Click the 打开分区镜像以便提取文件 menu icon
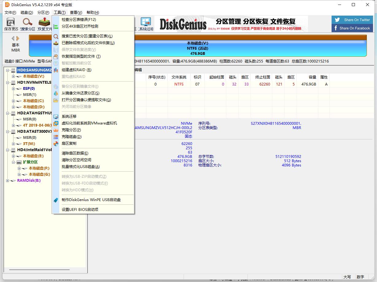This screenshot has height=282, width=377. 56,100
